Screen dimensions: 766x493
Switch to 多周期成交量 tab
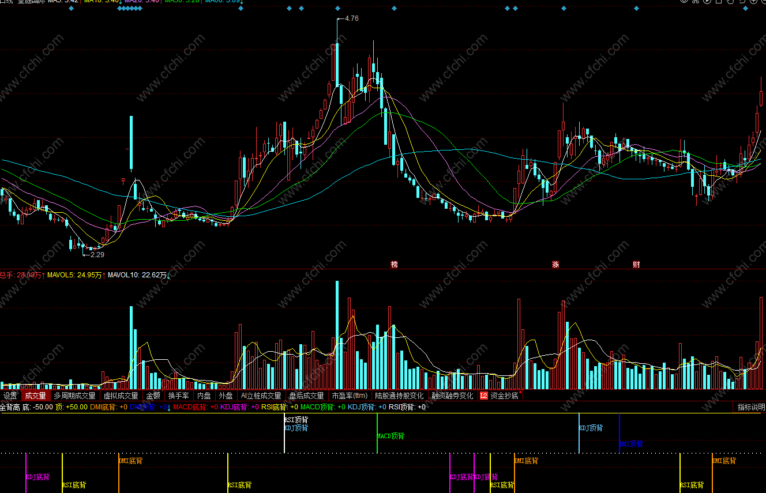click(x=74, y=396)
